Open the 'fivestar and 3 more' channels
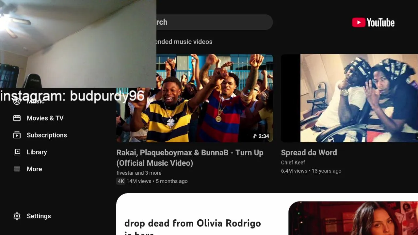418x235 pixels. [139, 173]
